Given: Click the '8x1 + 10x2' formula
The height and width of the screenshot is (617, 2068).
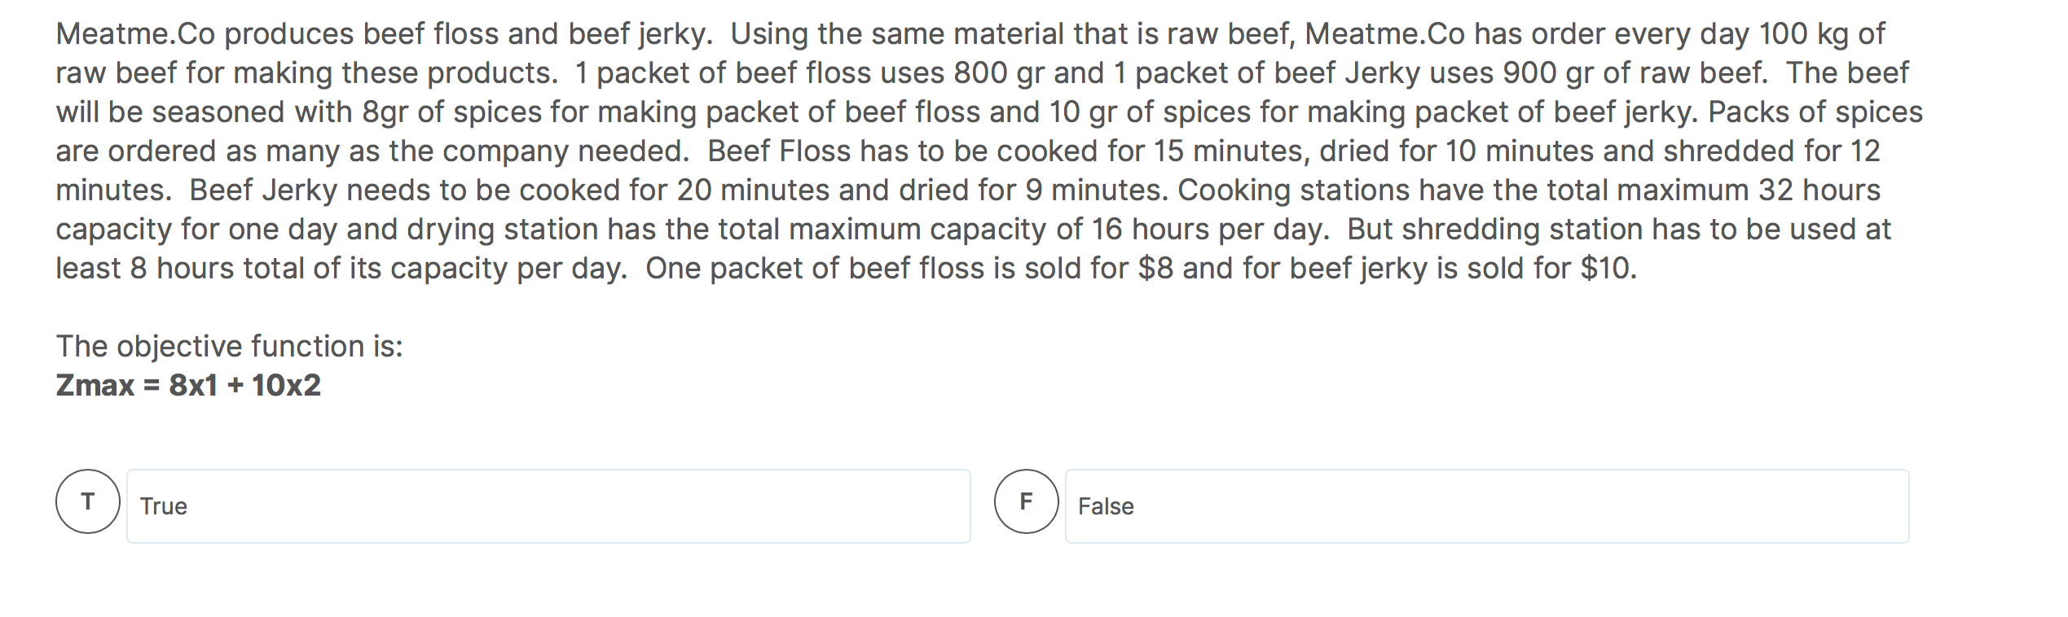Looking at the screenshot, I should pyautogui.click(x=244, y=383).
